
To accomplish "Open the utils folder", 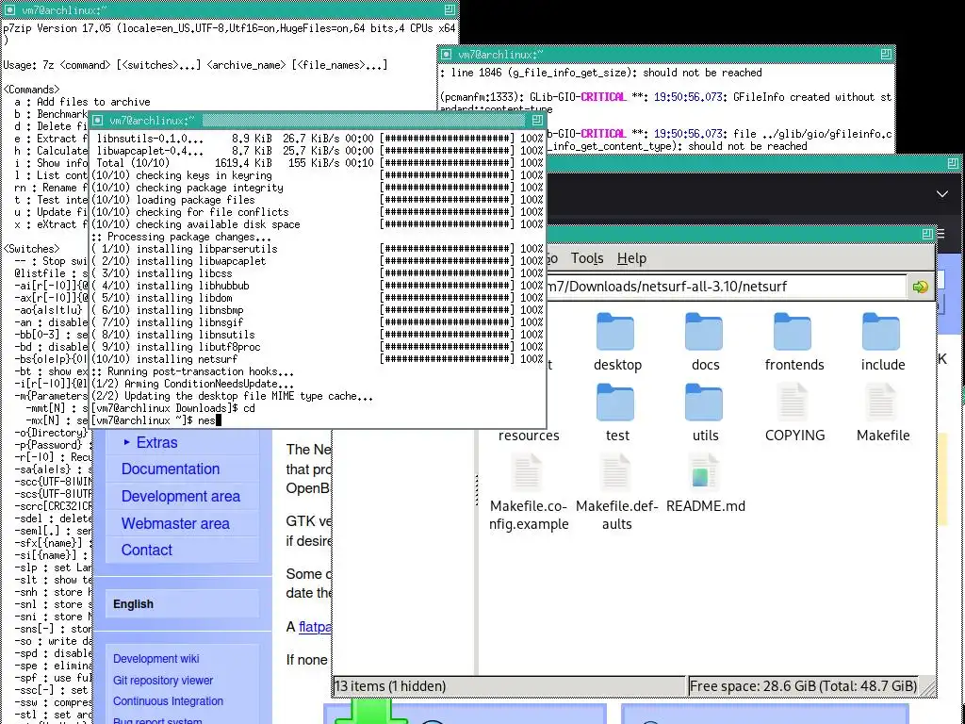I will [x=705, y=403].
